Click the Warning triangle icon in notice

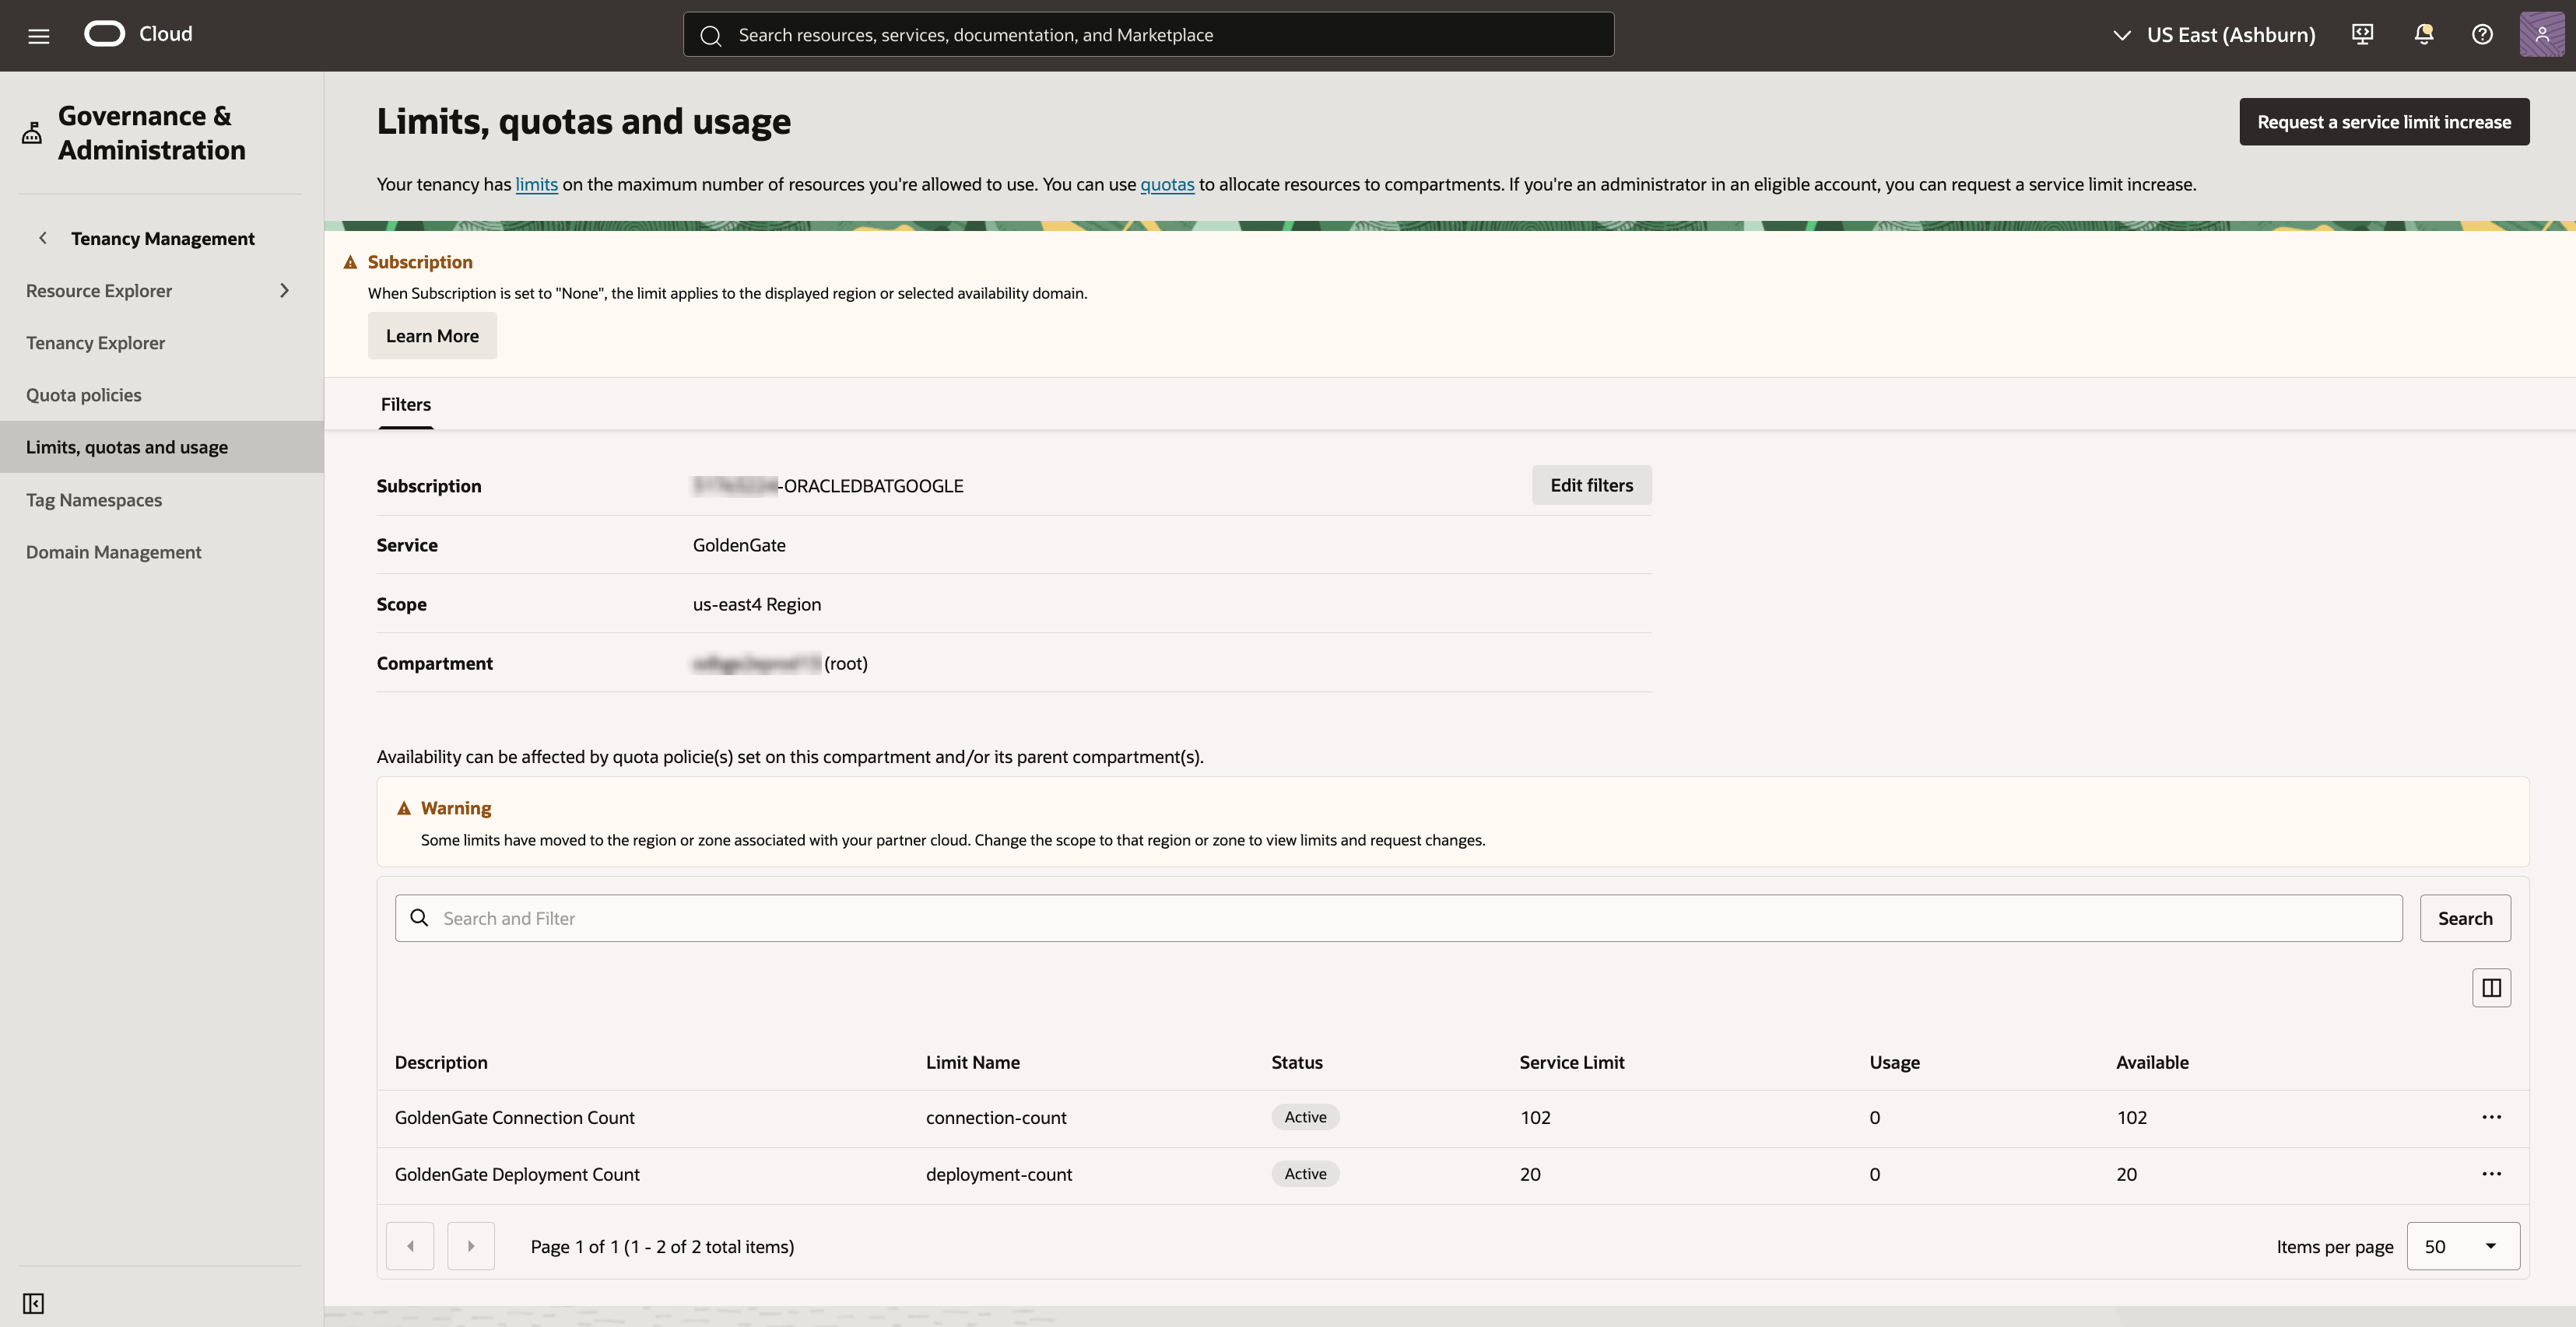coord(404,808)
